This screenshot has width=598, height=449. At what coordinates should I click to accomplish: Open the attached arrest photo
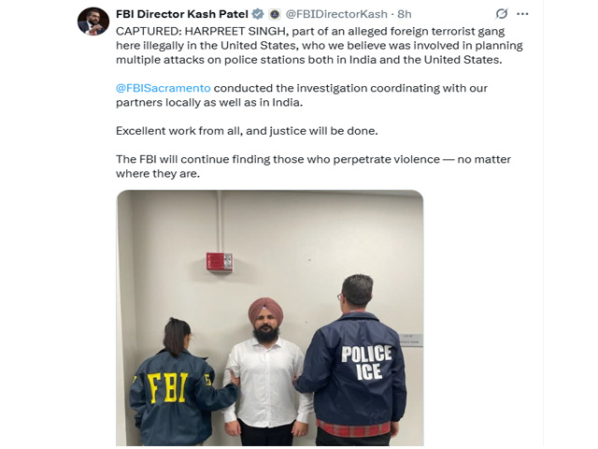pos(270,318)
